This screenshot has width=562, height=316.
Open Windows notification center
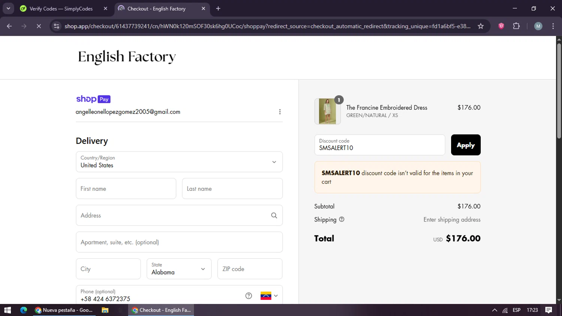pos(549,310)
